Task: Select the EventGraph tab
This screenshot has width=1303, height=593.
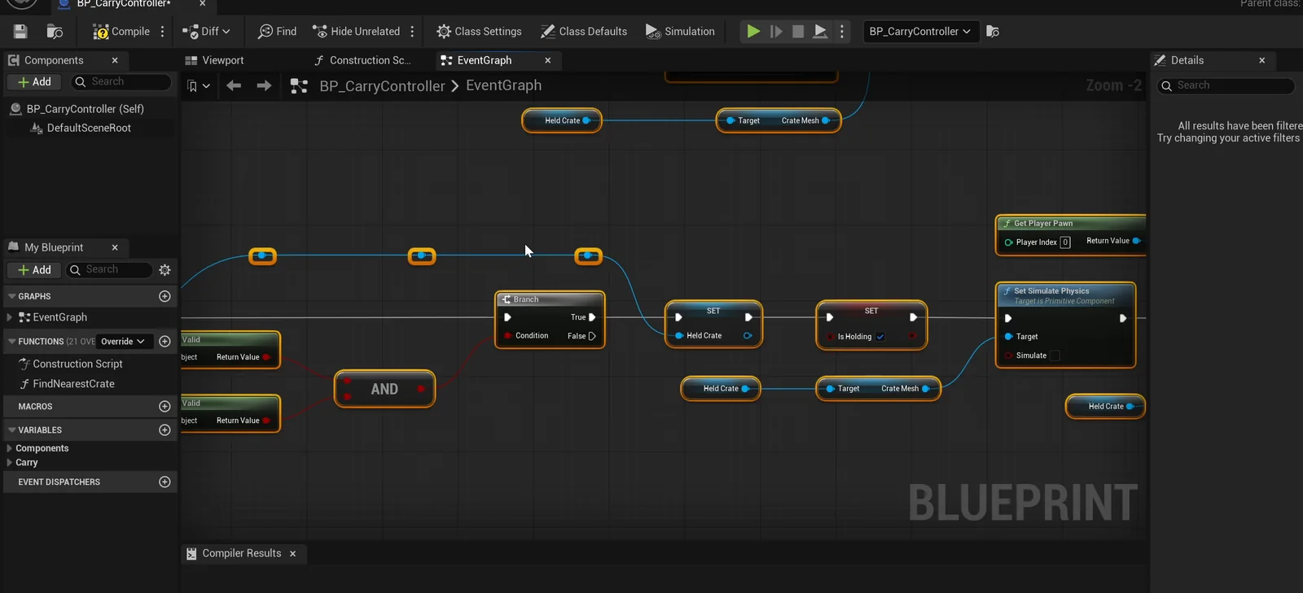Action: pyautogui.click(x=485, y=60)
